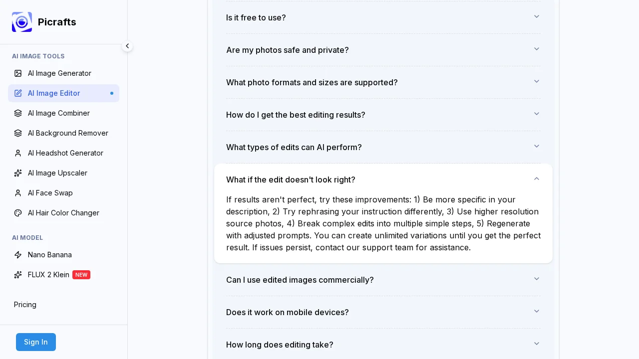Image resolution: width=639 pixels, height=359 pixels.
Task: Expand "Are my photos safe and private?"
Action: click(383, 50)
